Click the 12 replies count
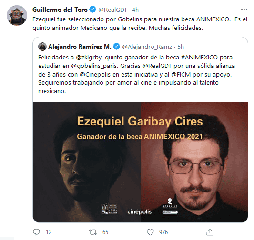Image resolution: width=254 pixels, height=240 pixels. click(x=49, y=232)
